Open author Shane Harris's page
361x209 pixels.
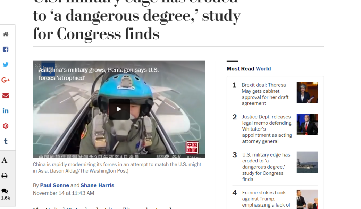[98, 185]
